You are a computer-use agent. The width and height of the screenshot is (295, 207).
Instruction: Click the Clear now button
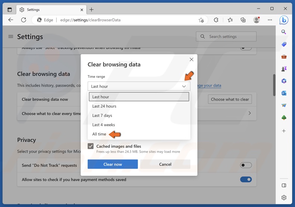(x=113, y=164)
